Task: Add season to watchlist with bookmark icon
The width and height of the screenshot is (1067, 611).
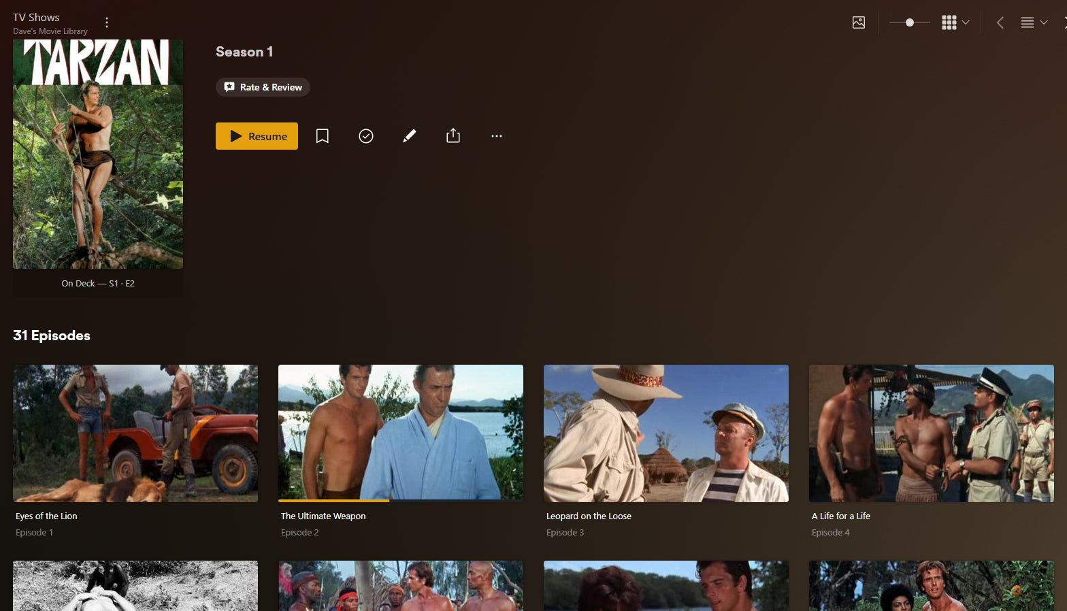Action: pos(323,136)
